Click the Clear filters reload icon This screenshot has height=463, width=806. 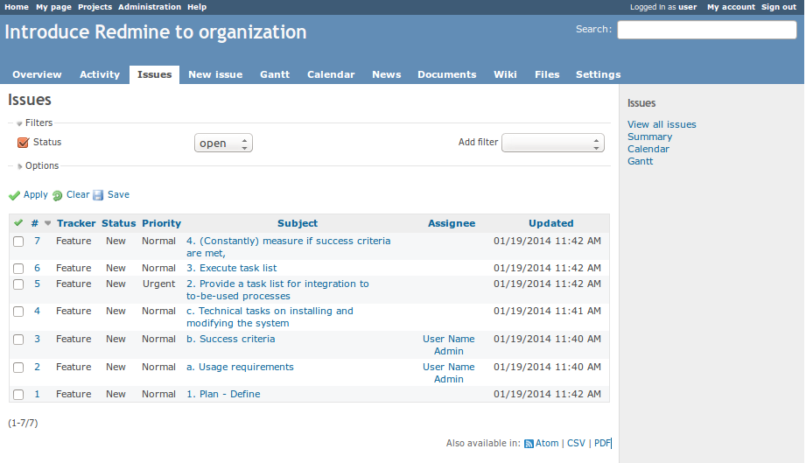pos(58,196)
